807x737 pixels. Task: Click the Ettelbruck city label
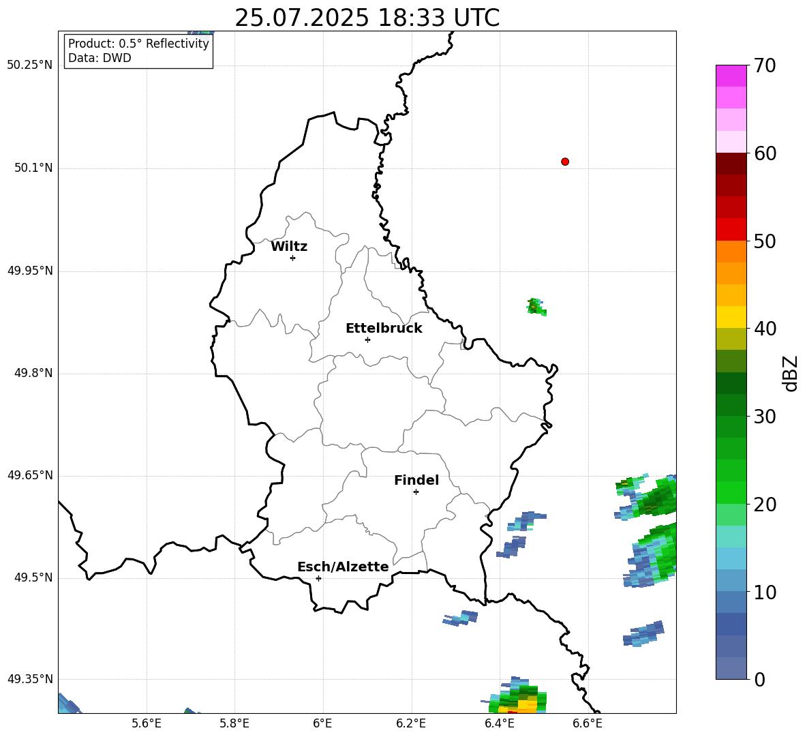click(x=384, y=329)
